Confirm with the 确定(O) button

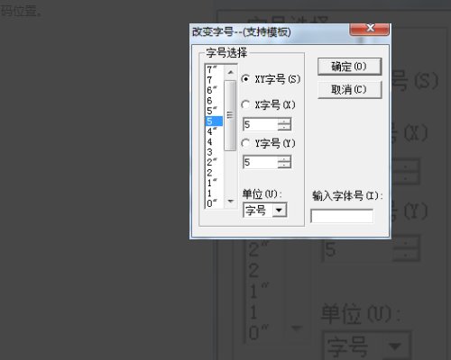click(x=349, y=67)
